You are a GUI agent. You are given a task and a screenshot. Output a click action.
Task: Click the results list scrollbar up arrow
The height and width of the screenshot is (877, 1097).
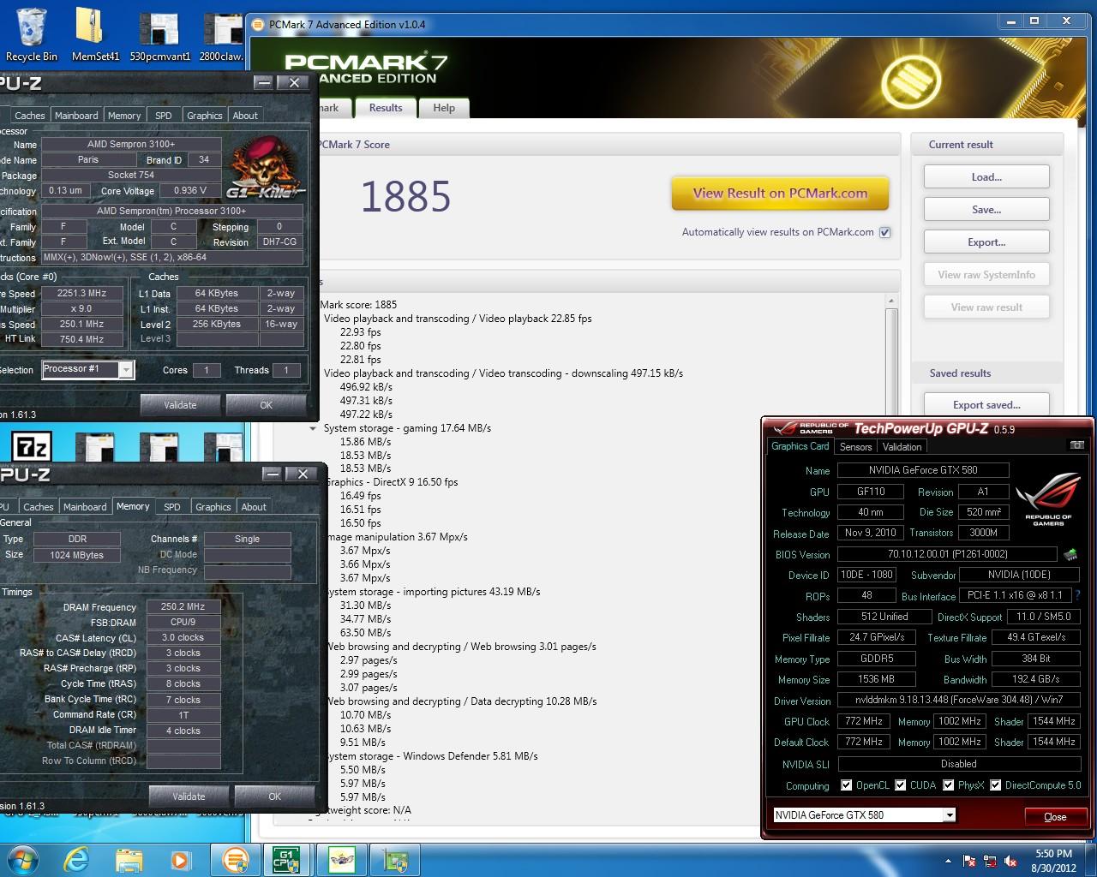coord(891,301)
